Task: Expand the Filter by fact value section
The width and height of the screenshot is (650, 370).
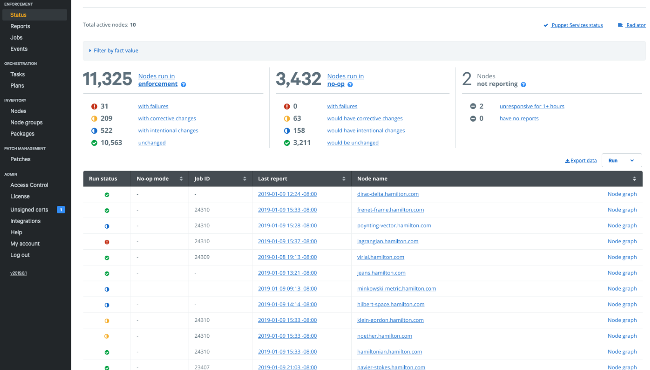Action: 114,51
